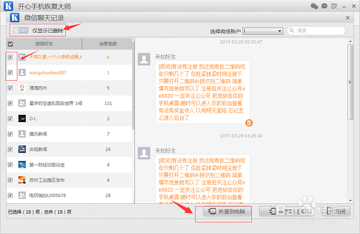Click the chat pane scroll-up arrow
Viewport: 360px width, 234px height.
click(x=350, y=41)
